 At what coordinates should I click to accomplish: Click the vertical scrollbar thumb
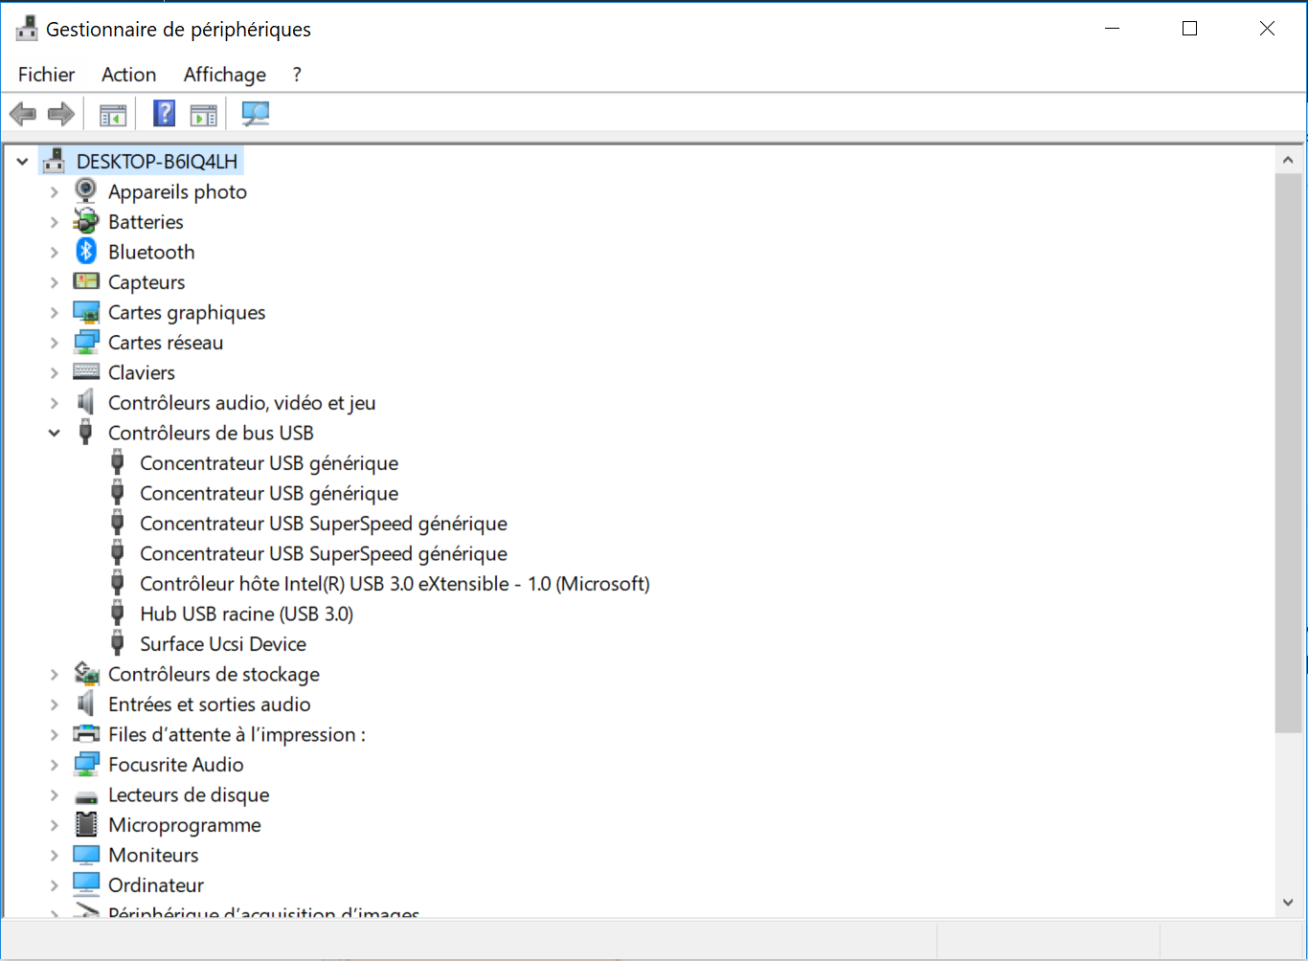coord(1288,453)
